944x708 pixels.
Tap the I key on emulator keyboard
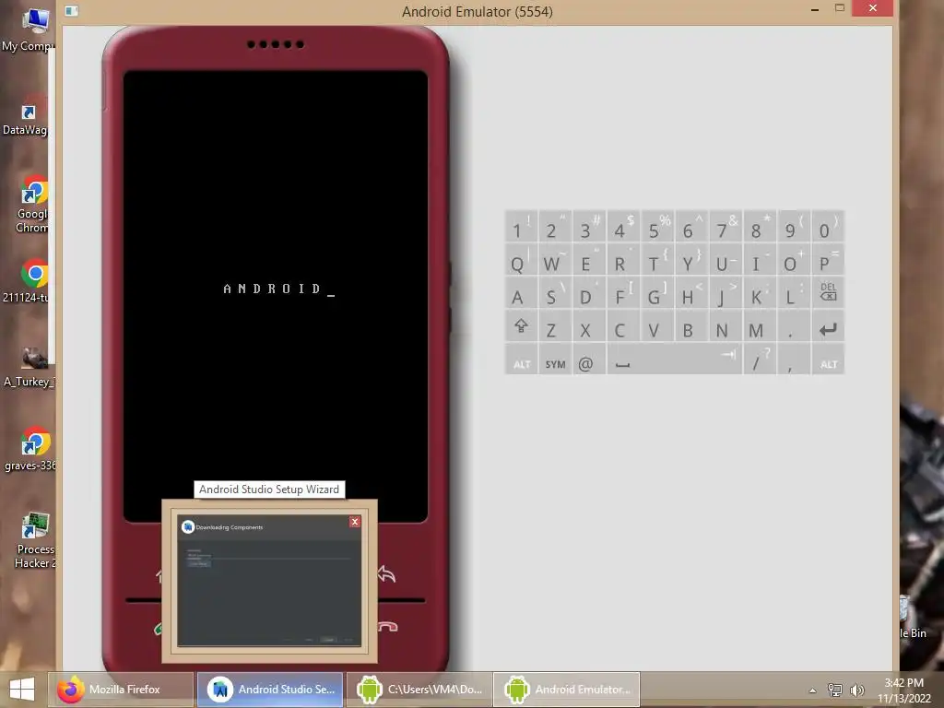click(x=760, y=260)
